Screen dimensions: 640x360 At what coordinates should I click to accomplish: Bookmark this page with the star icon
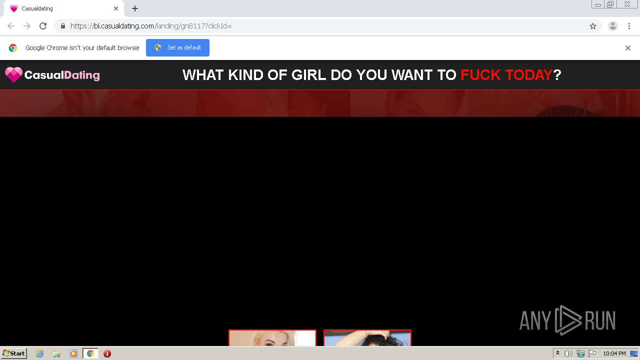[x=593, y=26]
